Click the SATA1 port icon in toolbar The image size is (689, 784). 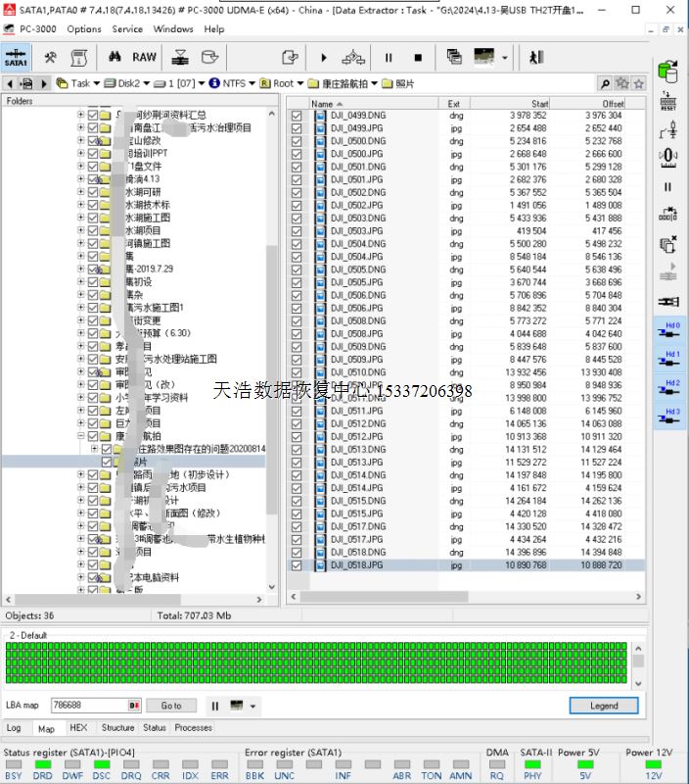tap(16, 58)
